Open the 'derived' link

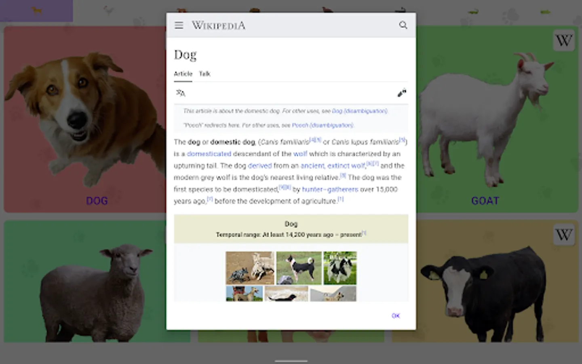click(x=260, y=165)
